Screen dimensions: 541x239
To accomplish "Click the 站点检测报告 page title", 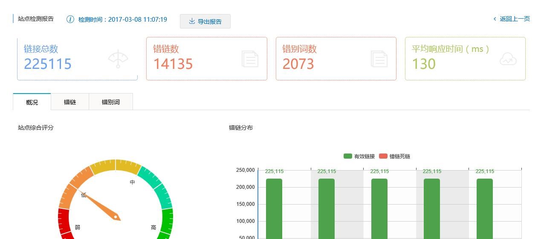I will coord(36,19).
